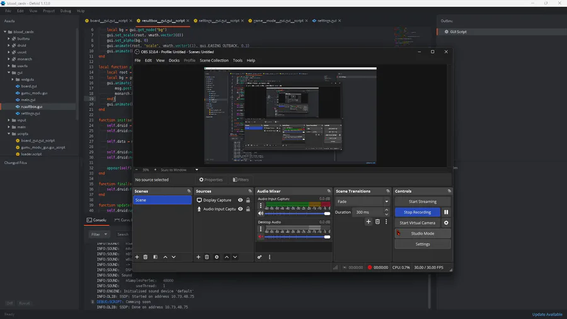567x319 pixels.
Task: Collapse the gui folder in Assets tree
Action: (x=9, y=72)
